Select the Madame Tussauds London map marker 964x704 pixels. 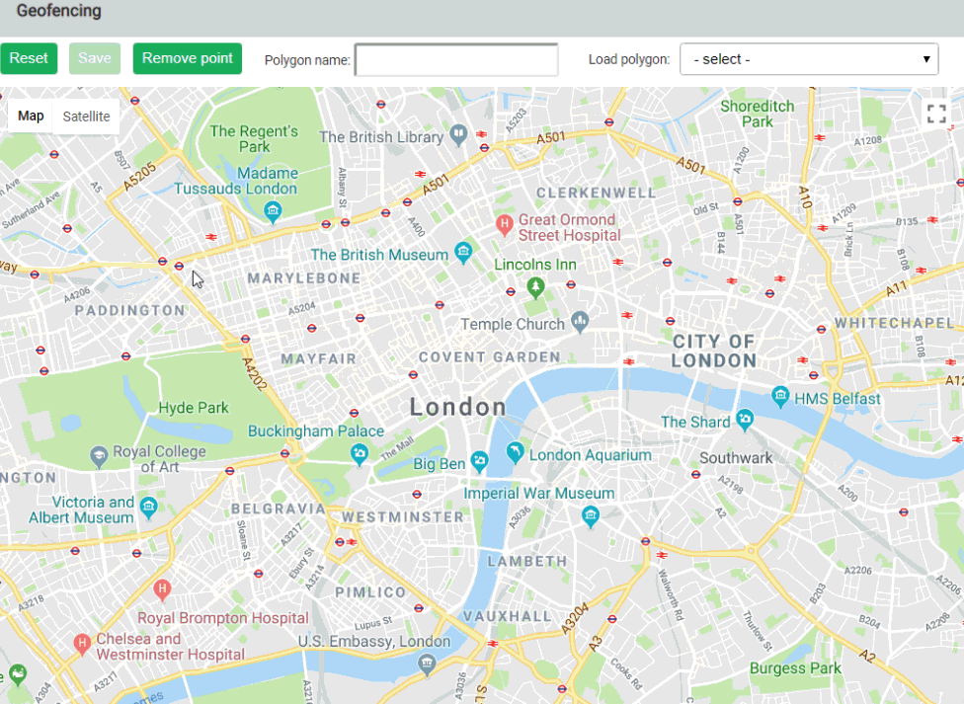(x=272, y=211)
